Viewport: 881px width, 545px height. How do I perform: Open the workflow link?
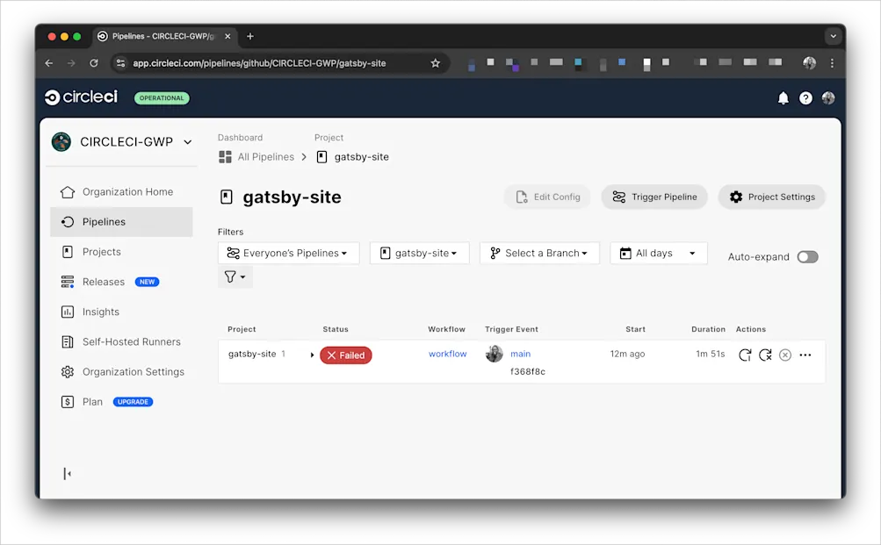(x=447, y=355)
